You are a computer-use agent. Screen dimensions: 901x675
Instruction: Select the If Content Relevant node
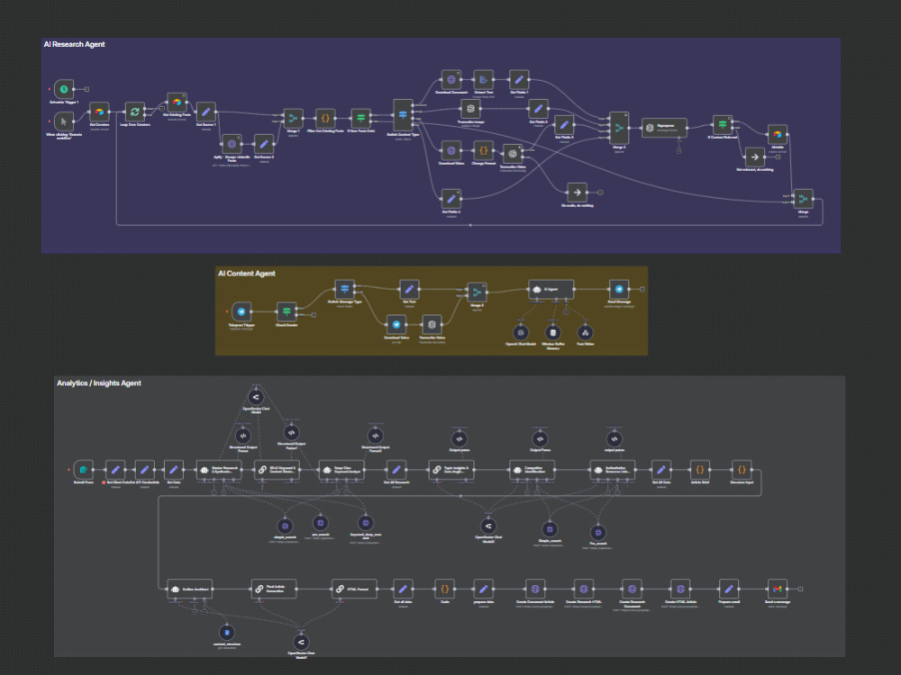(723, 124)
